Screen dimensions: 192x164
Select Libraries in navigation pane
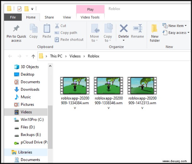click(26, 152)
